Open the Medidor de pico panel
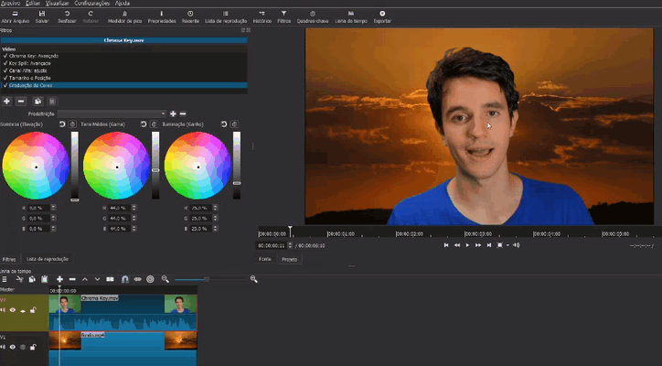Viewport: 662px width, 366px height. click(x=125, y=16)
